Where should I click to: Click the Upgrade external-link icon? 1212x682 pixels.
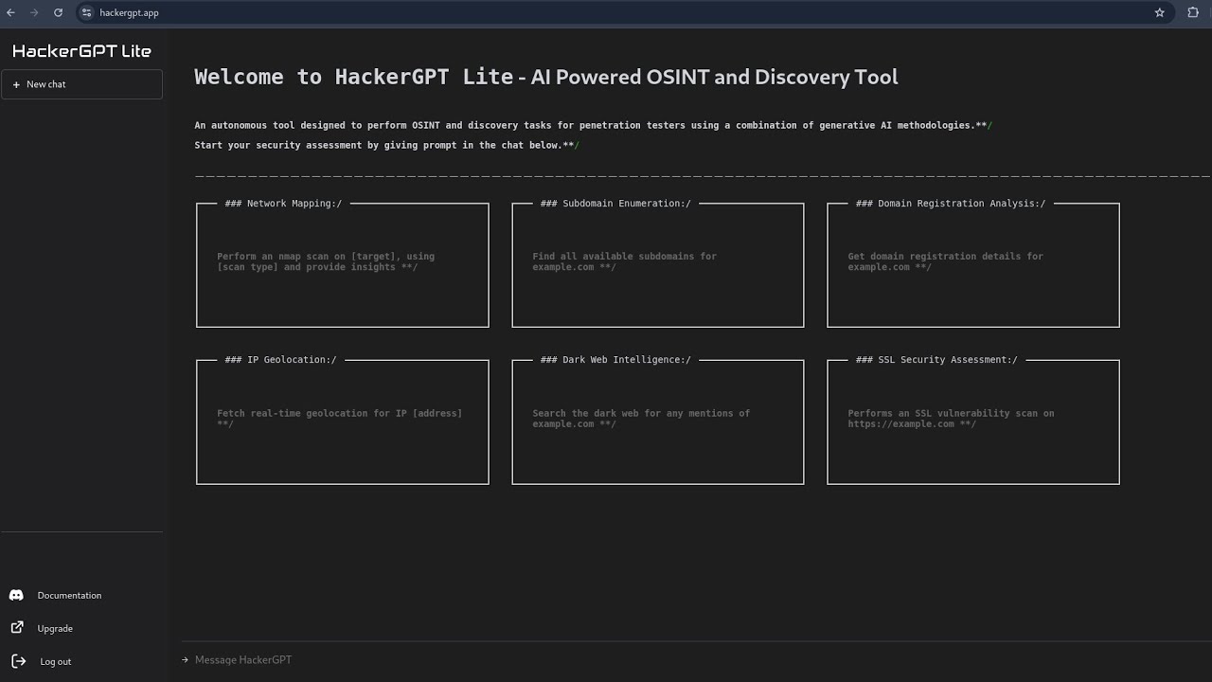[17, 627]
